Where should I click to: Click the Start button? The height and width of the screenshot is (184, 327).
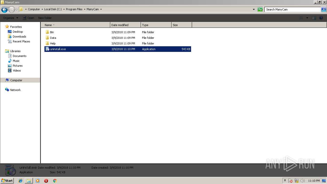[x=7, y=181]
